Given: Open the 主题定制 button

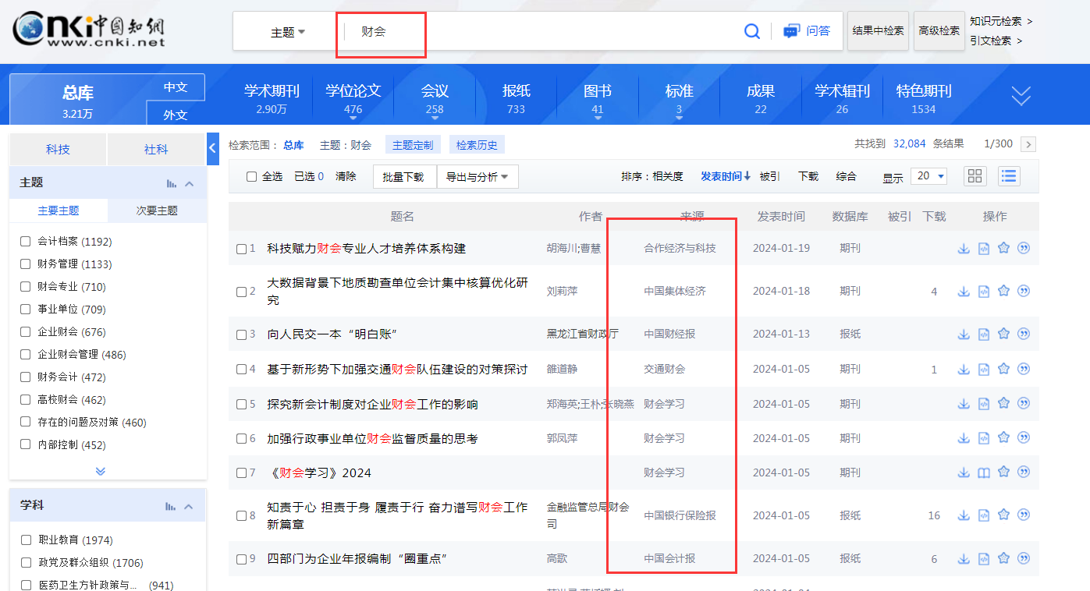Looking at the screenshot, I should (413, 145).
